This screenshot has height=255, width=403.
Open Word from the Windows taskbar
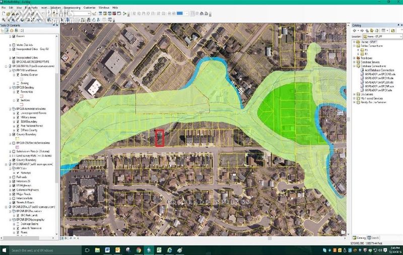point(107,250)
